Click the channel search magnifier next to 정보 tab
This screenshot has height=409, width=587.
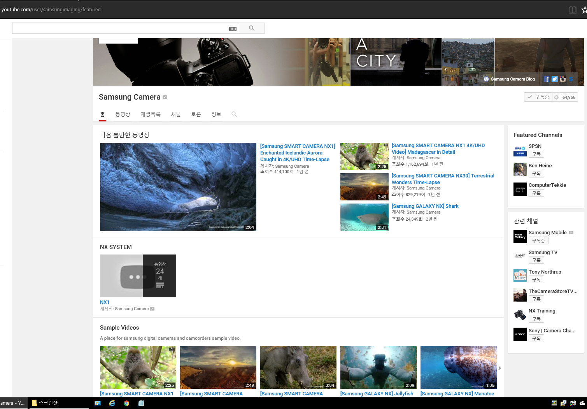tap(234, 114)
